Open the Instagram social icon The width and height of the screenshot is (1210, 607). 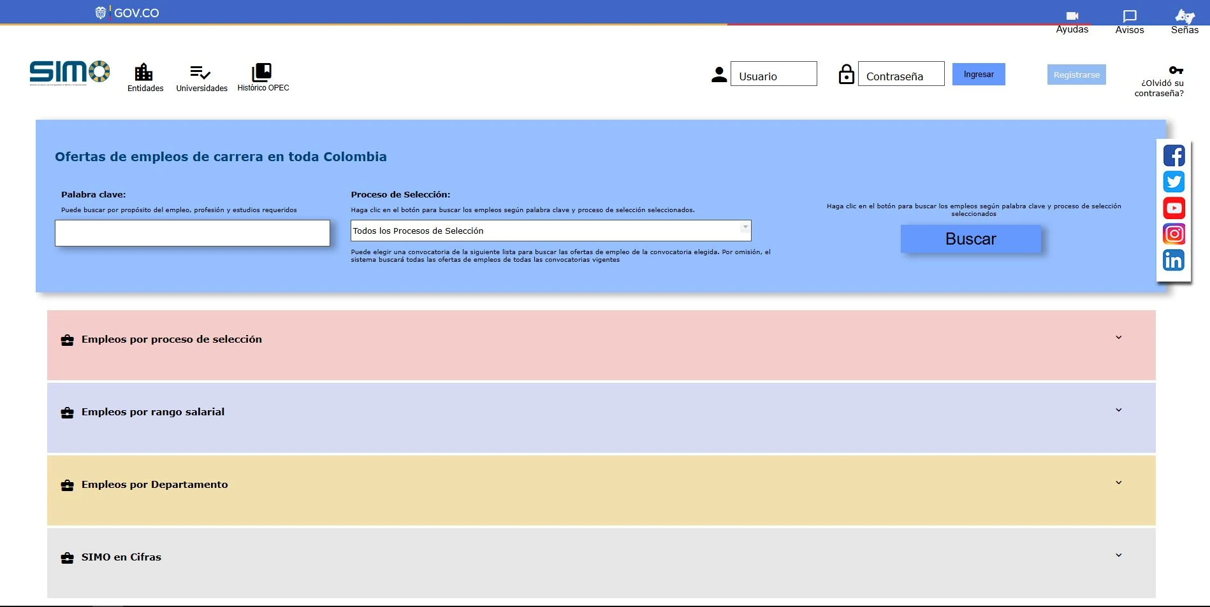coord(1174,234)
